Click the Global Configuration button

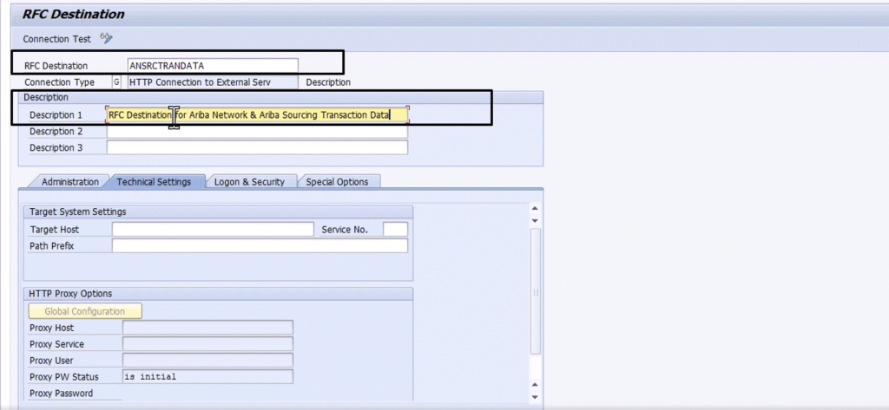coord(85,311)
